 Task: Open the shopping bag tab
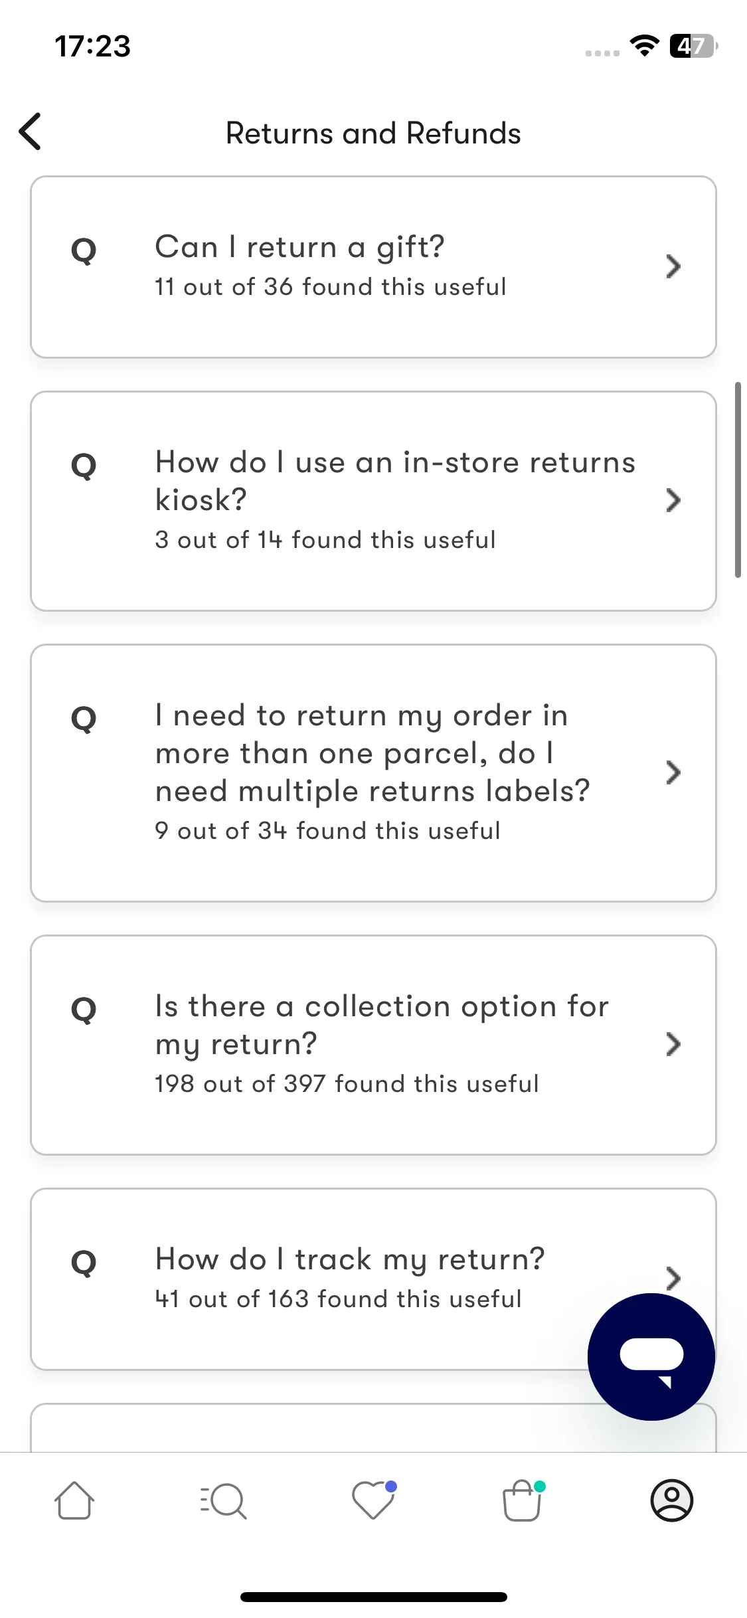[523, 1500]
